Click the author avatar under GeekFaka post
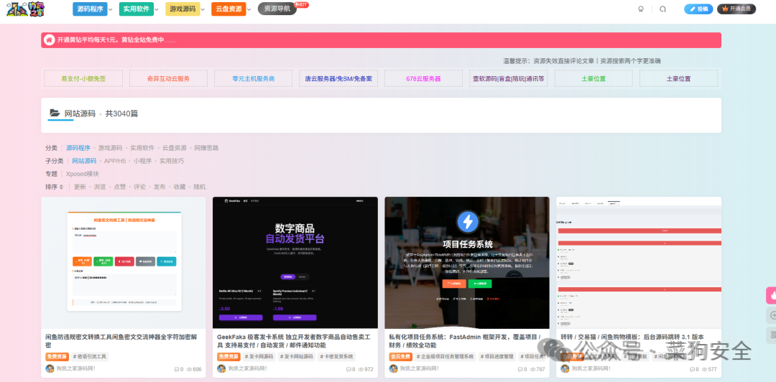Screen dimensions: 776x382 [x=221, y=368]
